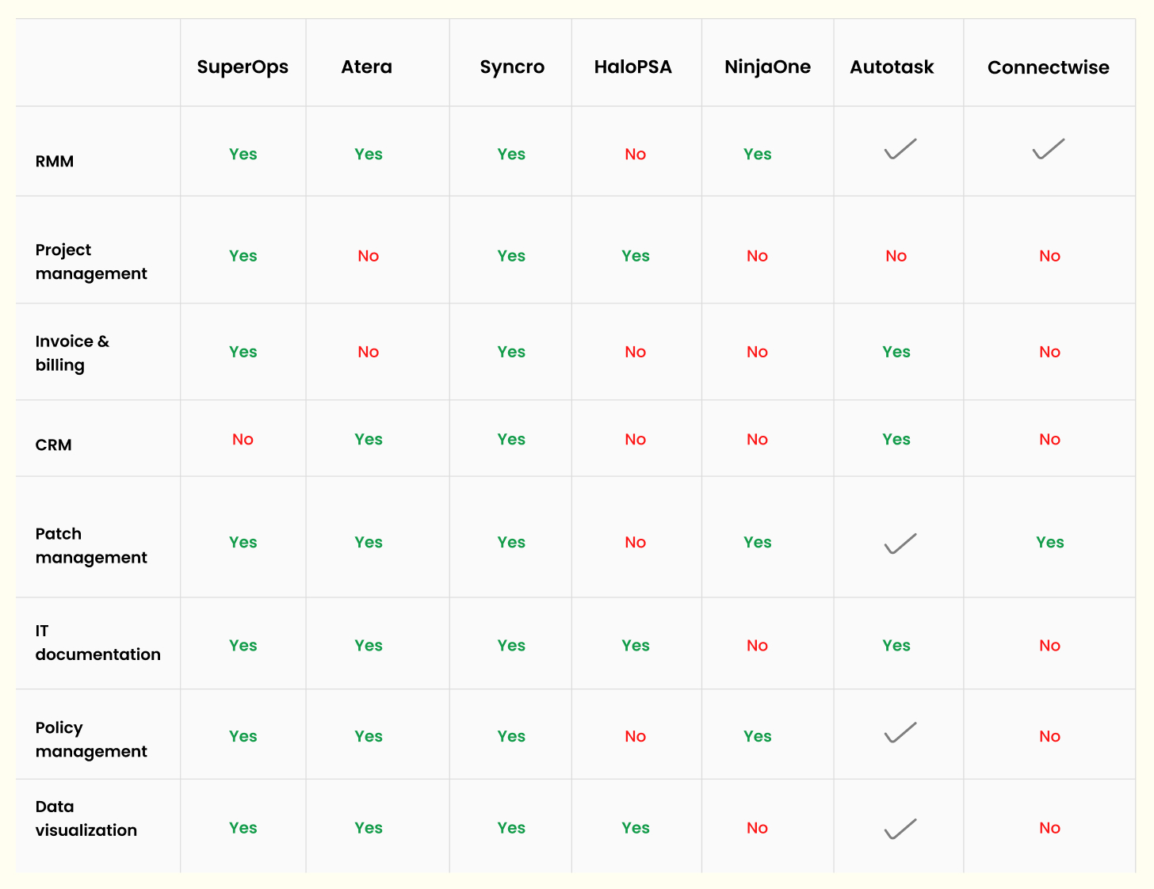Click the Autotask Patch management checkmark

coord(900,544)
